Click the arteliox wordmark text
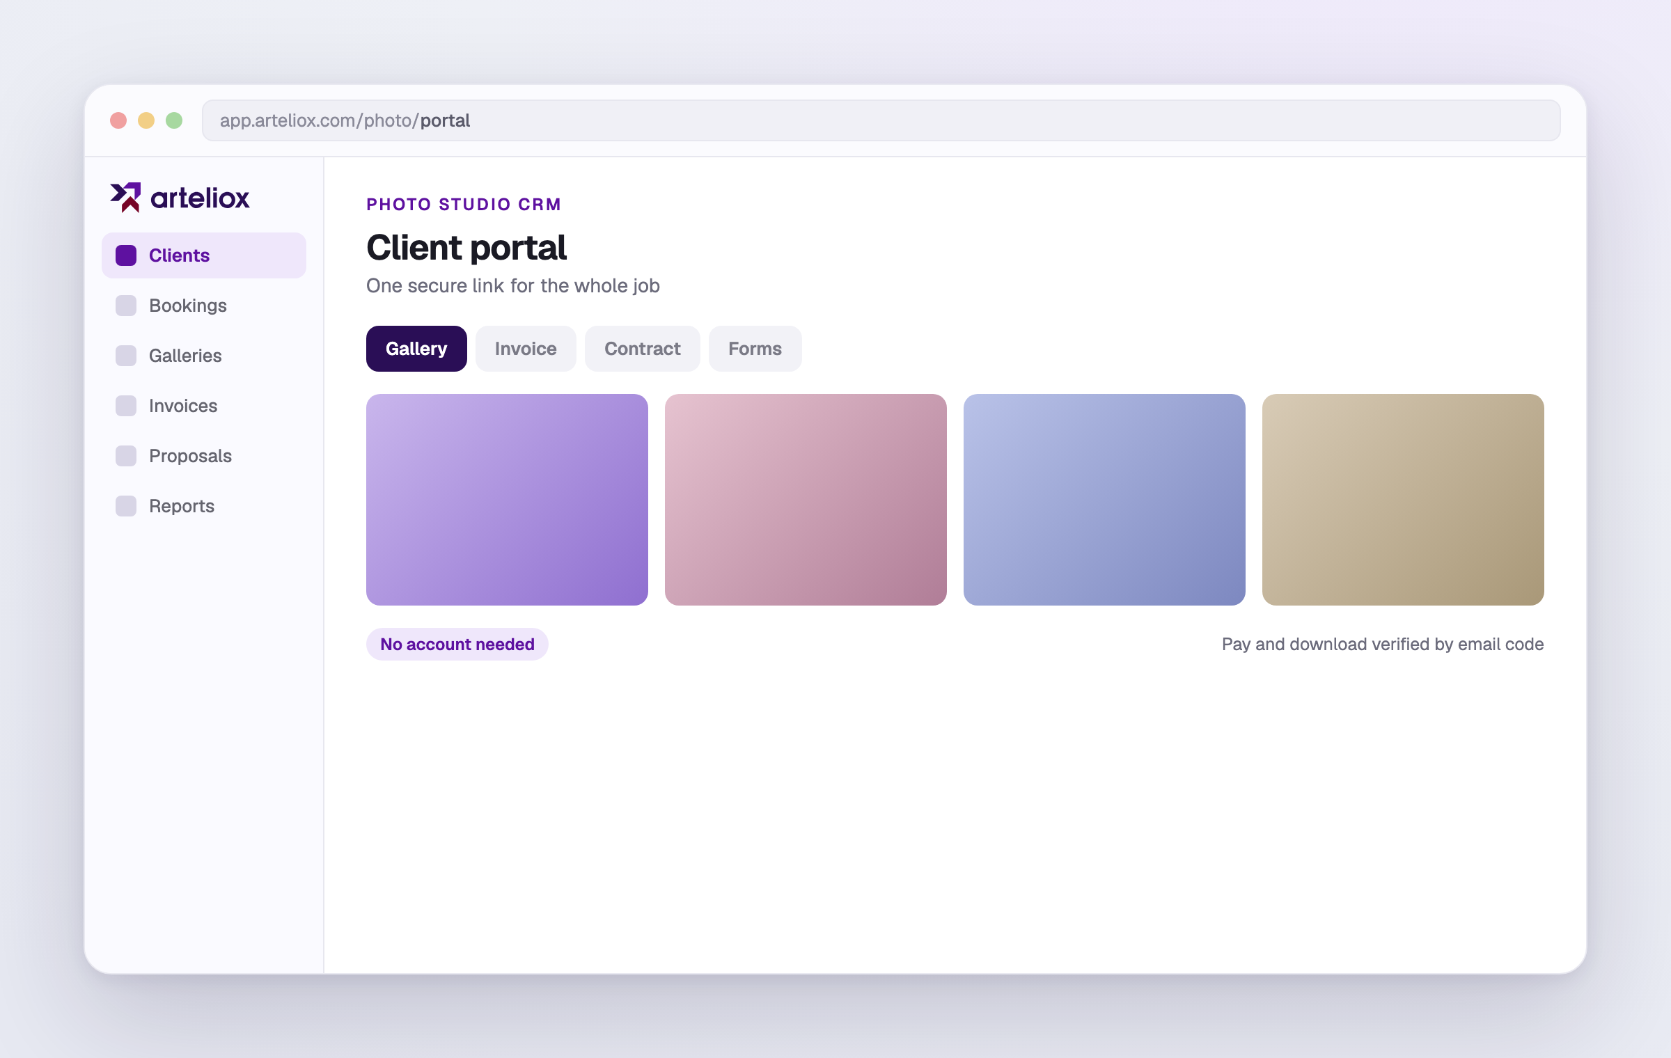Viewport: 1671px width, 1058px height. coord(200,198)
